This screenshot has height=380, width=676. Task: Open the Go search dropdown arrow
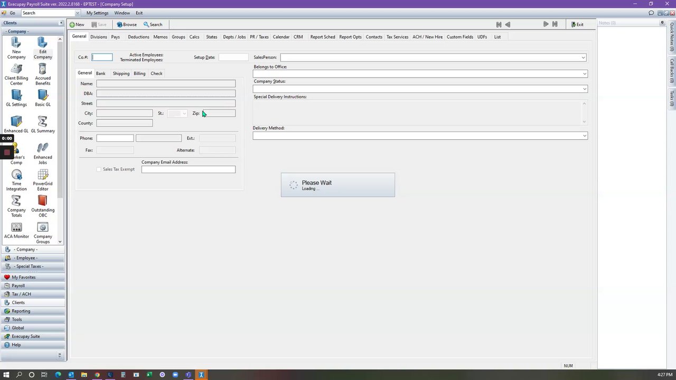77,13
